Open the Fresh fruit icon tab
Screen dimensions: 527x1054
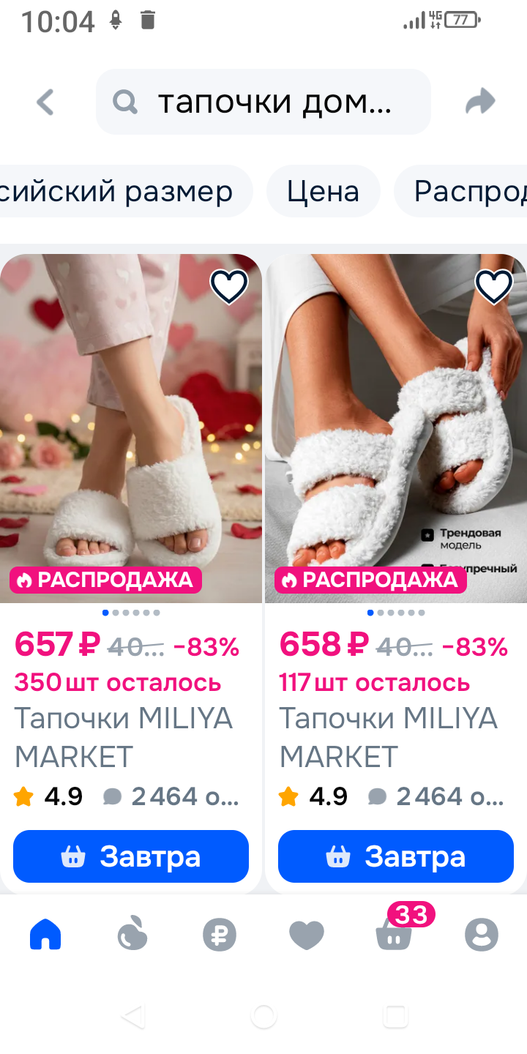(132, 934)
